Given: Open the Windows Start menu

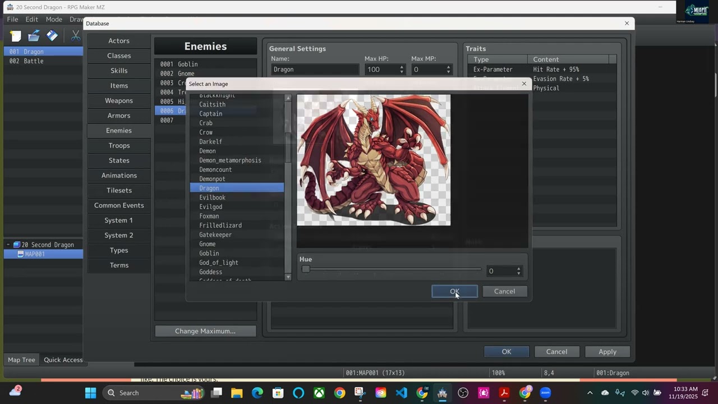Looking at the screenshot, I should (90, 393).
